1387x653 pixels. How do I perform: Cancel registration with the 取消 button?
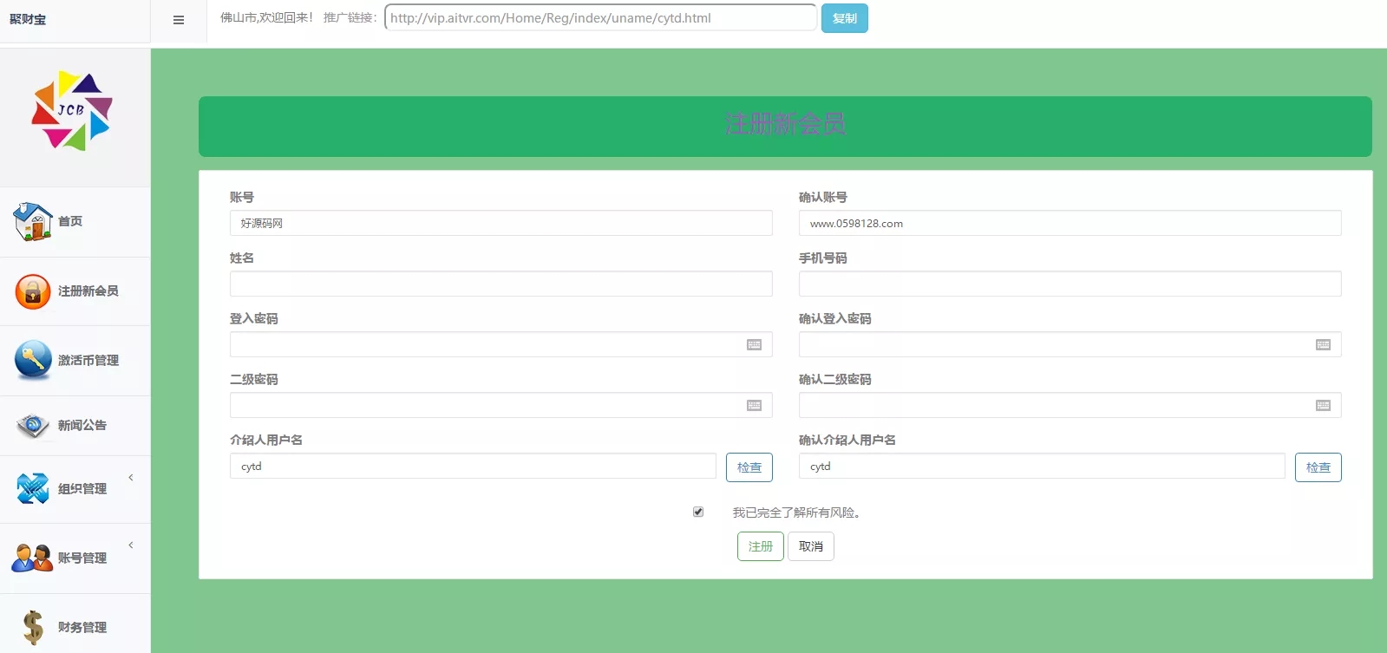point(810,546)
